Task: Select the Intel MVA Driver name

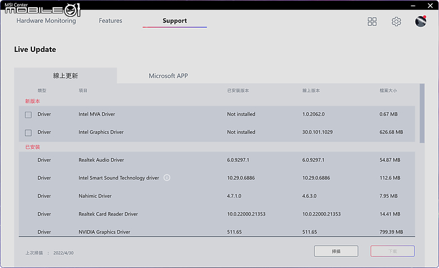Action: pos(97,114)
